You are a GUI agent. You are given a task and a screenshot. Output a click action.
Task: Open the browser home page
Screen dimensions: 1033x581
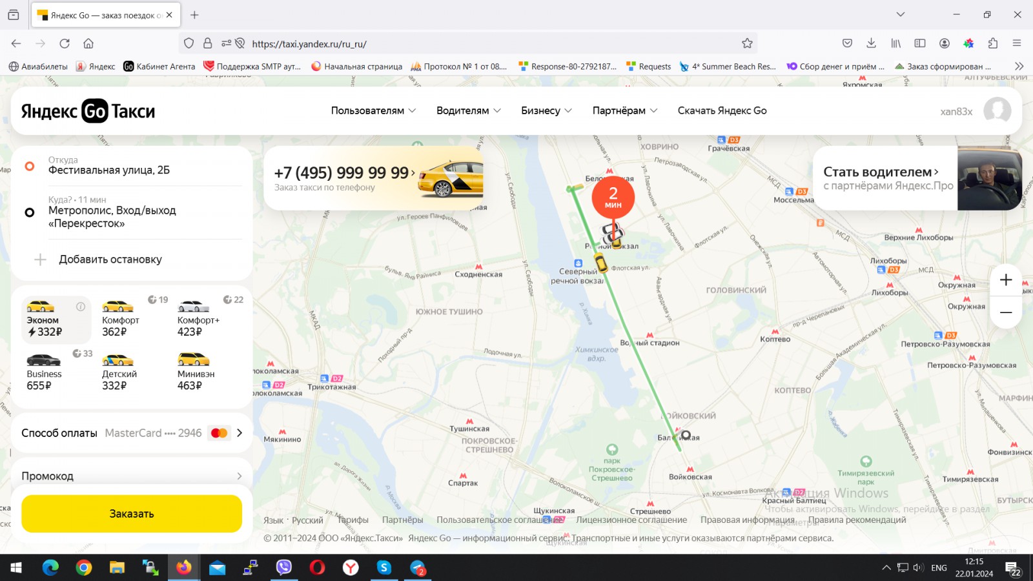pyautogui.click(x=88, y=43)
